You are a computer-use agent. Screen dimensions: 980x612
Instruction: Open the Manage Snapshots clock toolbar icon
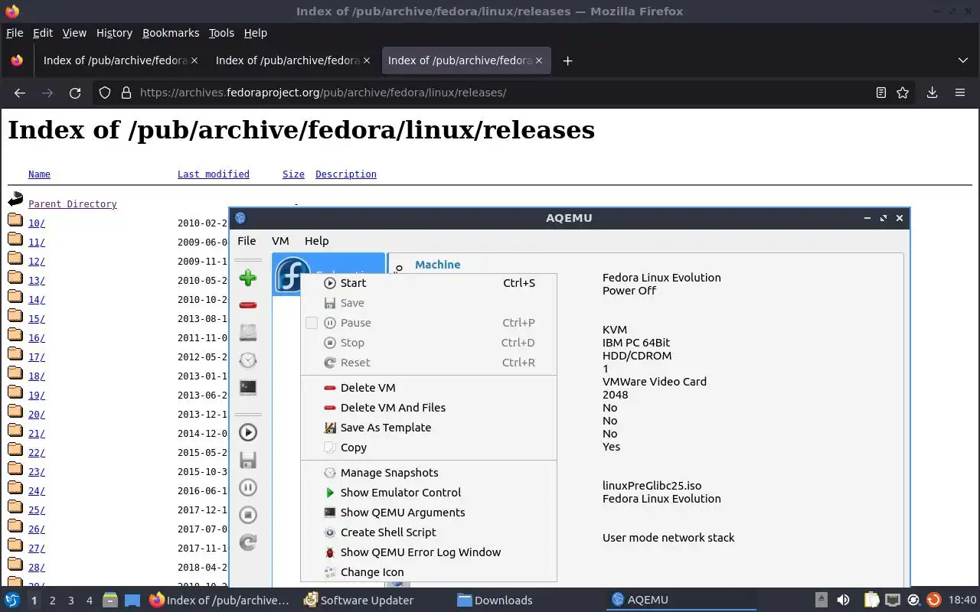(x=247, y=360)
